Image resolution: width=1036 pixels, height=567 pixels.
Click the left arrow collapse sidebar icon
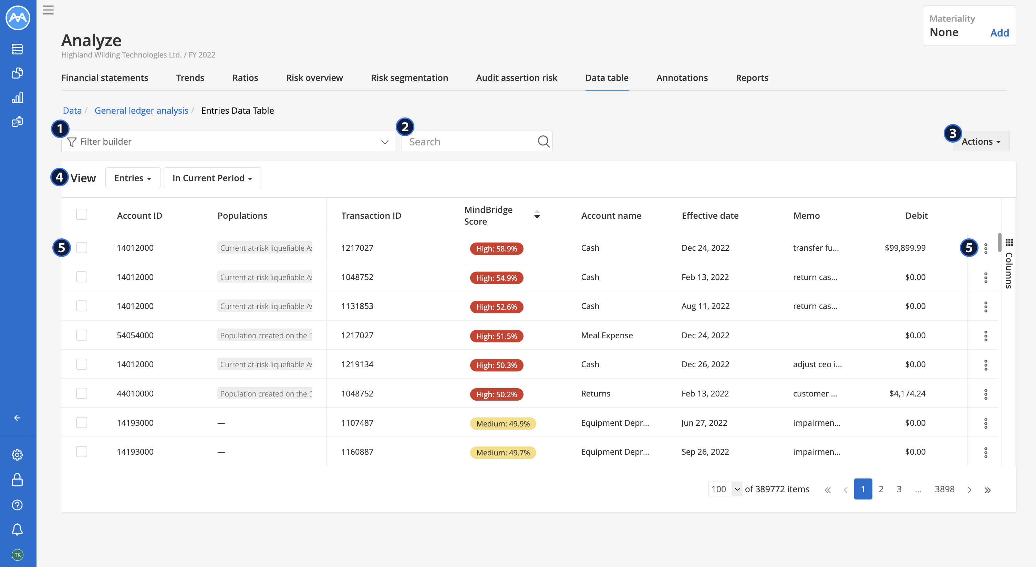pos(17,418)
